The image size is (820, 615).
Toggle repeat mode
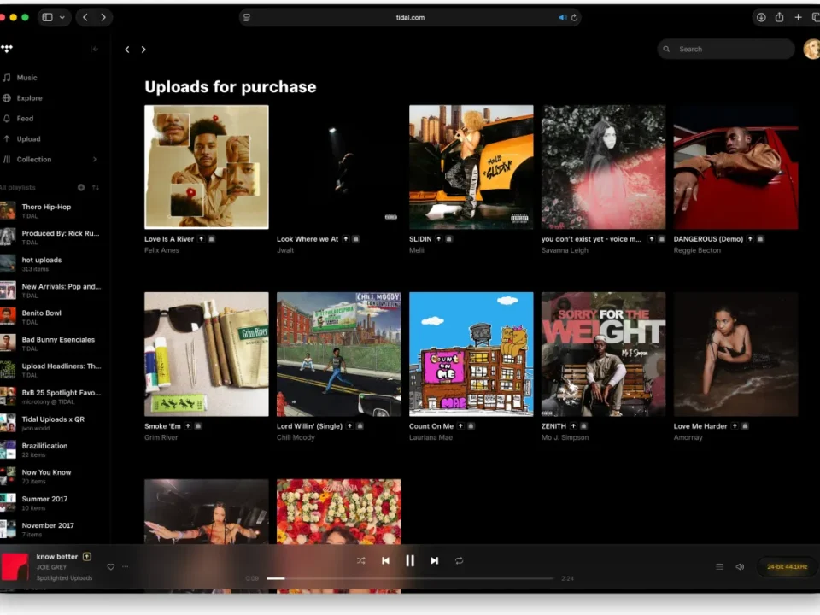(459, 561)
